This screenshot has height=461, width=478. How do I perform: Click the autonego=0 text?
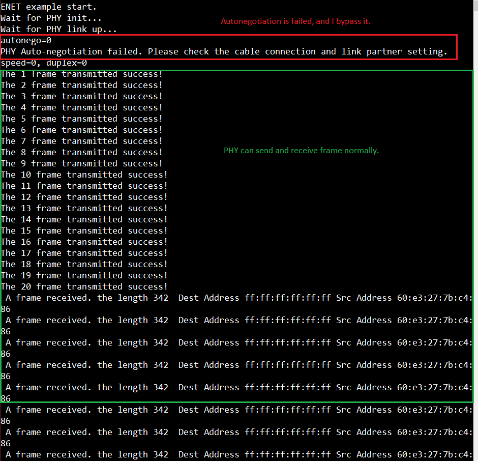[24, 40]
